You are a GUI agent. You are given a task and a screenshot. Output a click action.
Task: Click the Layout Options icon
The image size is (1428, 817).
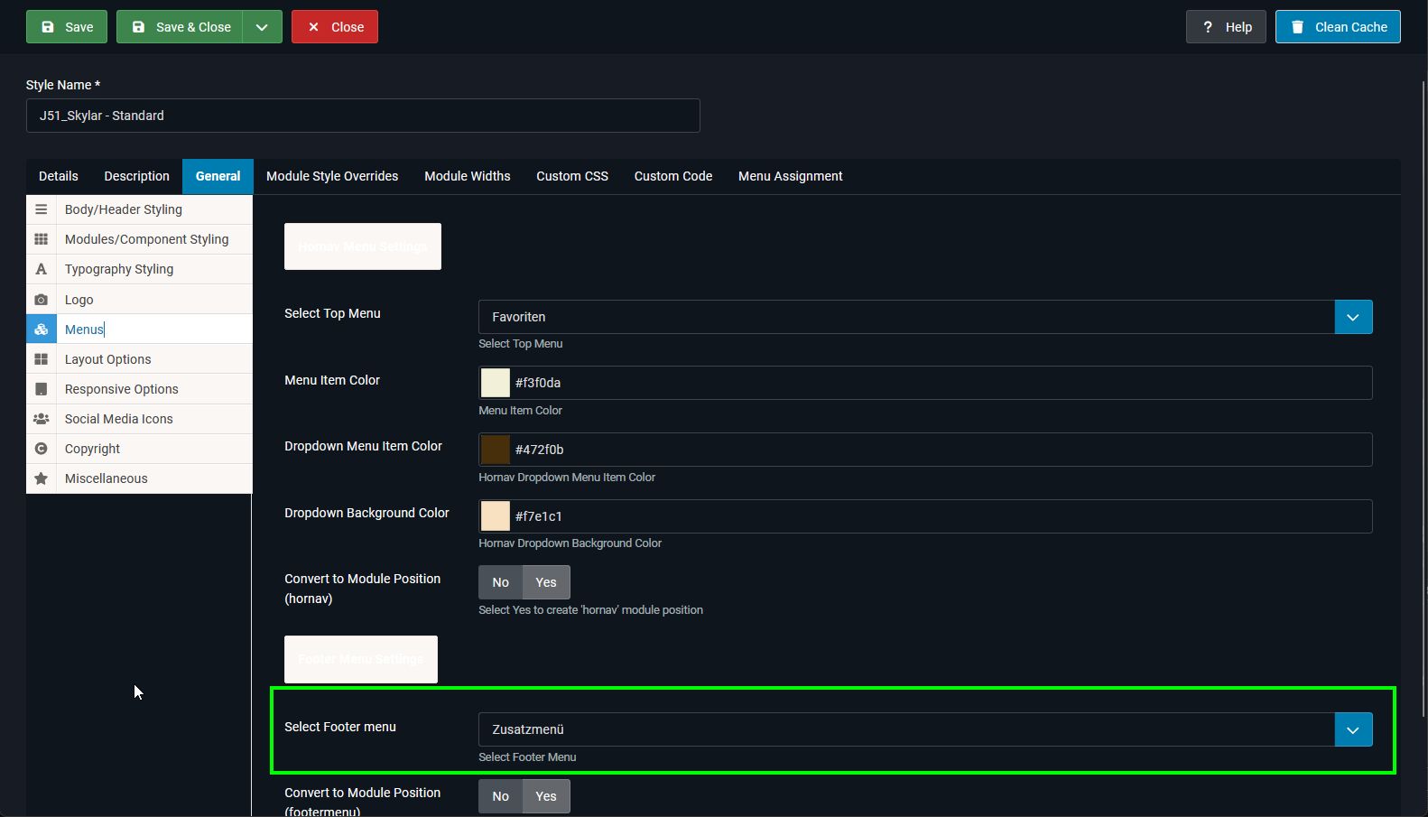click(41, 359)
